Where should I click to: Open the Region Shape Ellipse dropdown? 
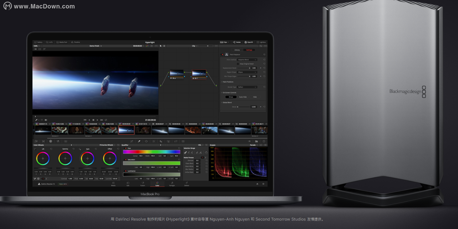pyautogui.click(x=247, y=72)
